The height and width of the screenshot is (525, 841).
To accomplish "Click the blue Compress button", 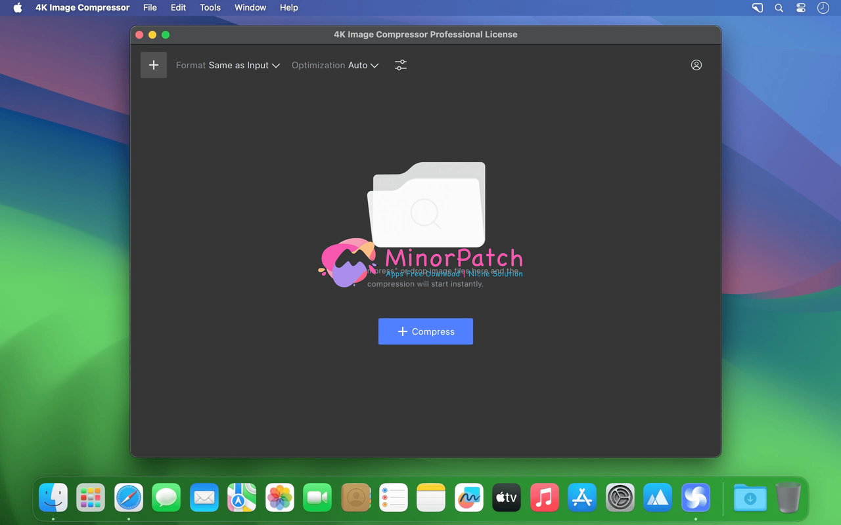I will 426,331.
